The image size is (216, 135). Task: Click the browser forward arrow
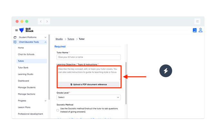tap(47, 21)
